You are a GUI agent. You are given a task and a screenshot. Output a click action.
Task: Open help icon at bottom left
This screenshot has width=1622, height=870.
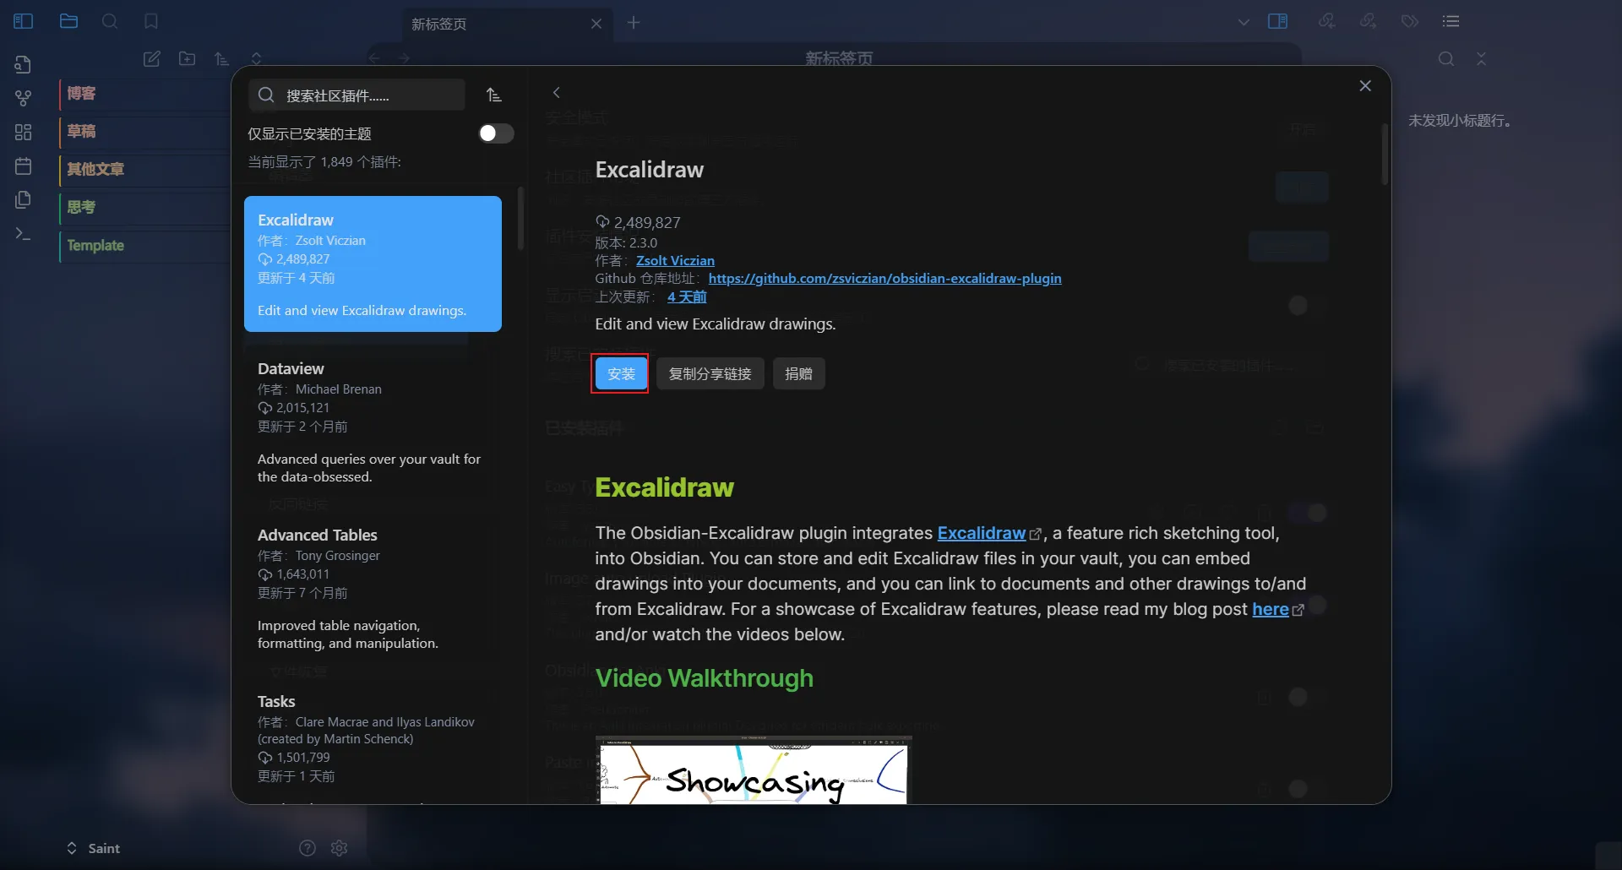[308, 848]
